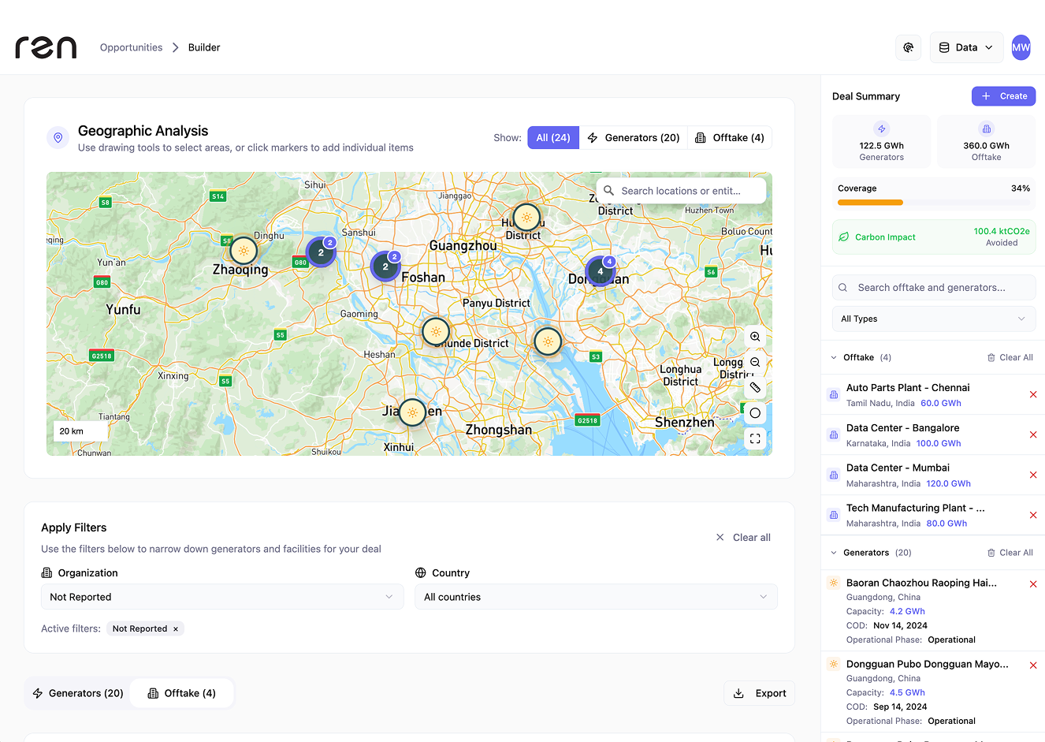
Task: Click the magnifier in the offtake search bar
Action: point(844,287)
